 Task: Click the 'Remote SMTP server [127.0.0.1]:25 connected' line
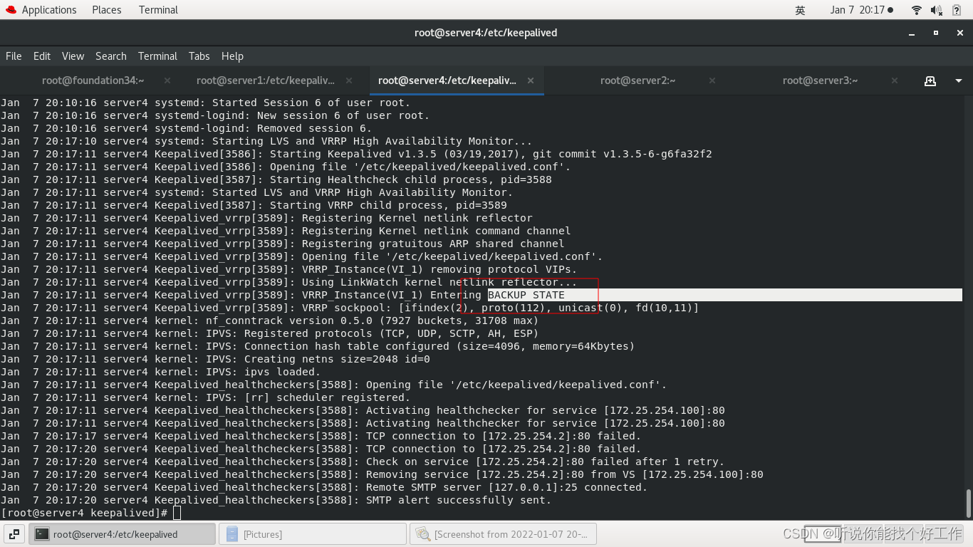(324, 487)
